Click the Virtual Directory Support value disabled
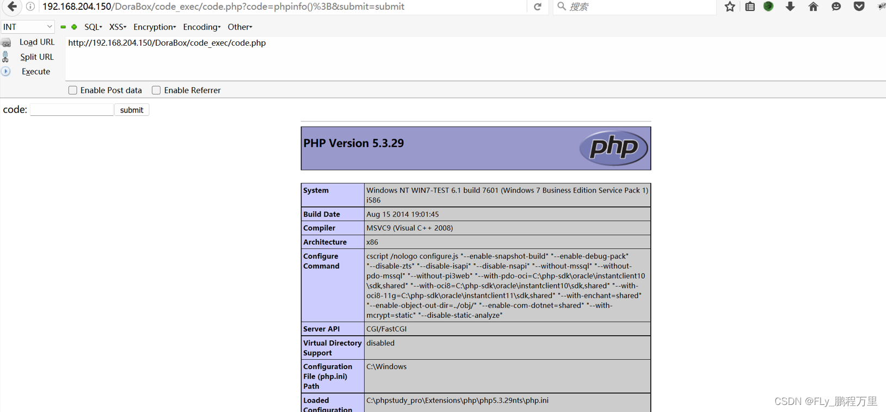This screenshot has width=886, height=412. tap(380, 343)
